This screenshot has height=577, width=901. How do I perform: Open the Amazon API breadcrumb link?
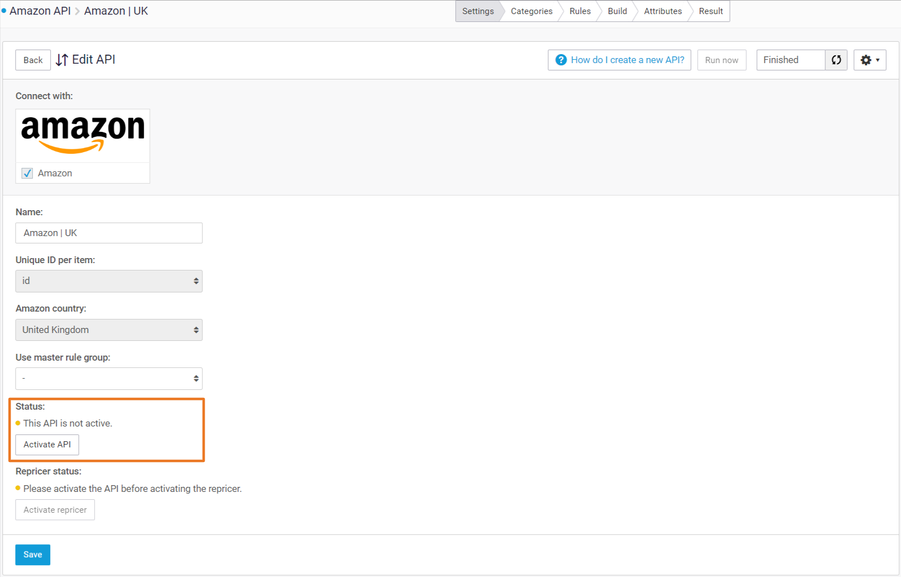tap(40, 11)
